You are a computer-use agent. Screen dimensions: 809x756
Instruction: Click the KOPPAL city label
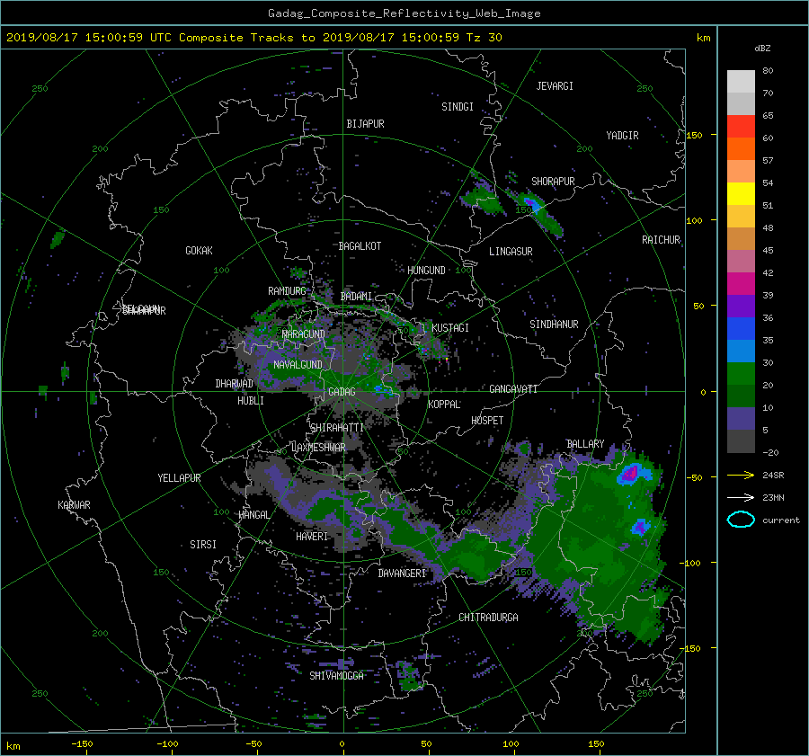coord(444,404)
